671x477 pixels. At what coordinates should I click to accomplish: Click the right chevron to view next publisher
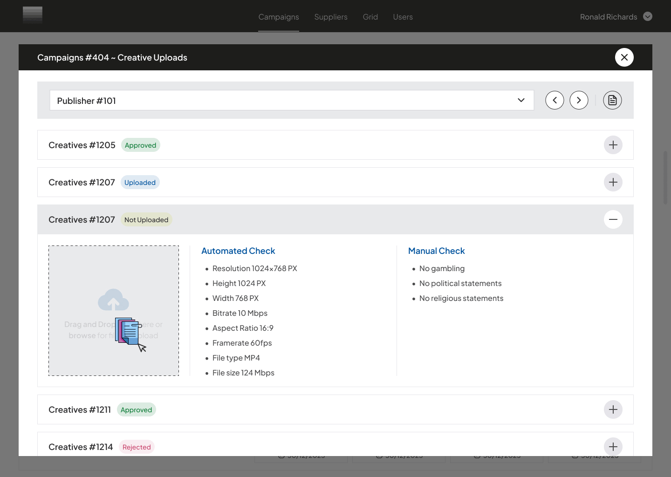(579, 100)
